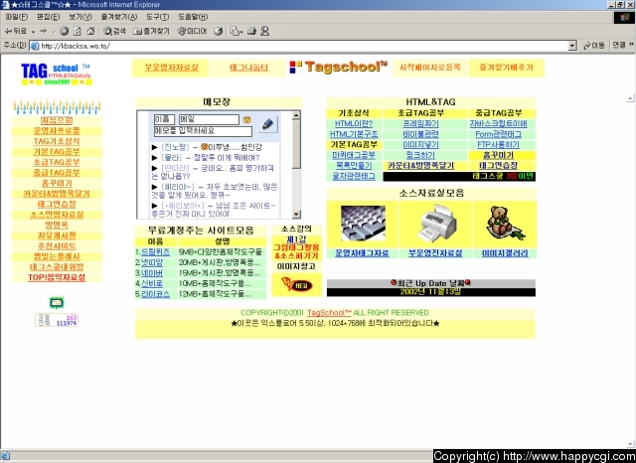Click the page icon in address bar
Viewport: 636px width, 463px height.
click(x=35, y=46)
